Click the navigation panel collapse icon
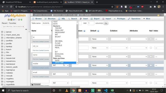The width and height of the screenshot is (166, 93). pyautogui.click(x=32, y=15)
